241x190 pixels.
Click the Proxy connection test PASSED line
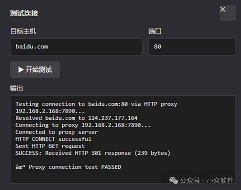click(68, 167)
